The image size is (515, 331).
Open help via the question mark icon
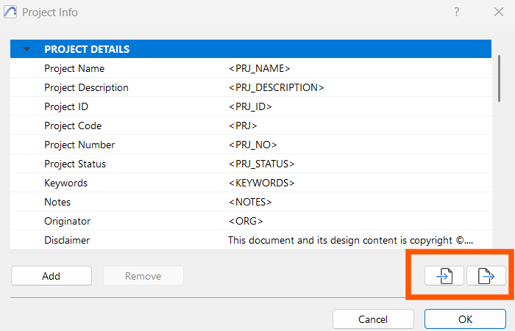pos(457,12)
